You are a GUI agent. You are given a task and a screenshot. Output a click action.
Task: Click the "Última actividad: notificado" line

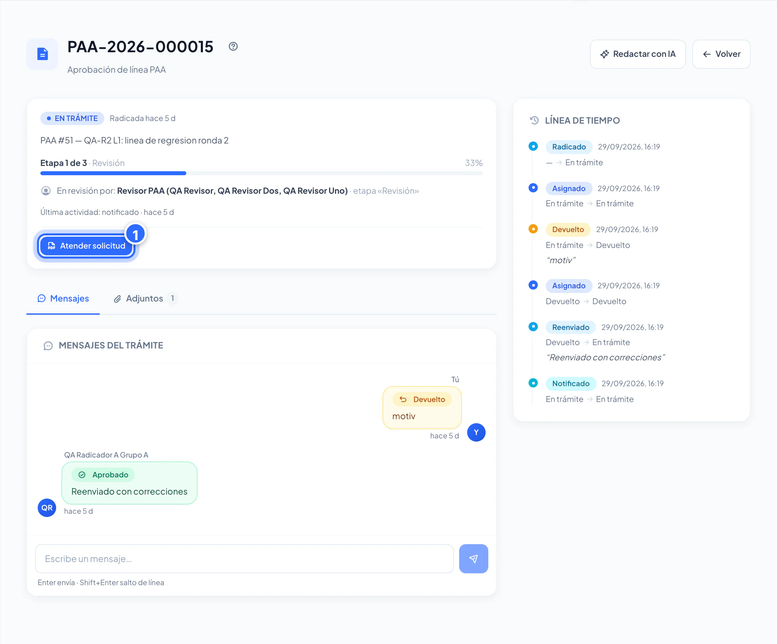tap(107, 212)
